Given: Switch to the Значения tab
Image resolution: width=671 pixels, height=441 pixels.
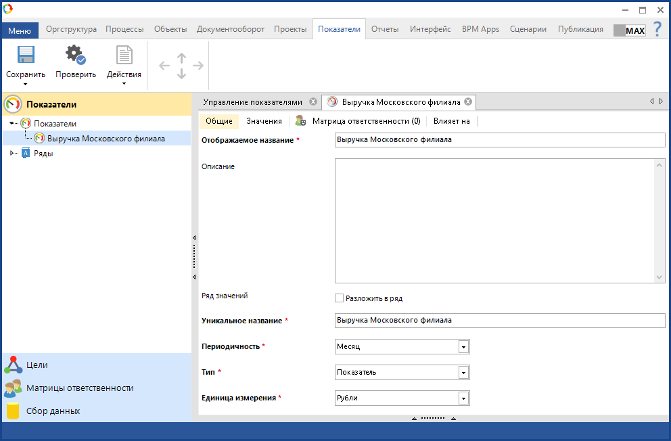Looking at the screenshot, I should click(x=264, y=121).
